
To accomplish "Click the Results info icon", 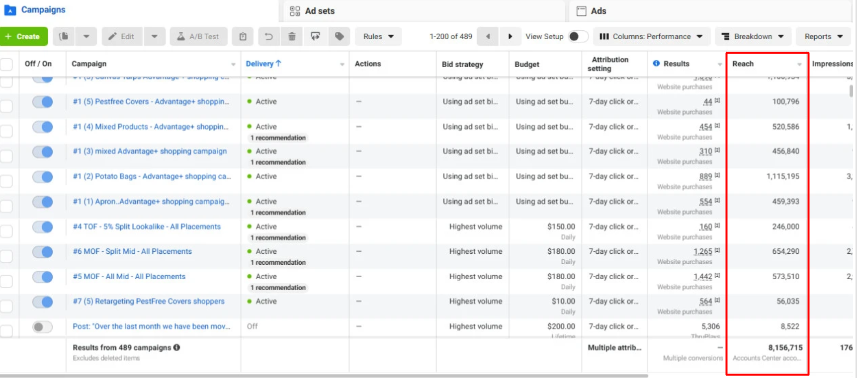I will tap(656, 64).
